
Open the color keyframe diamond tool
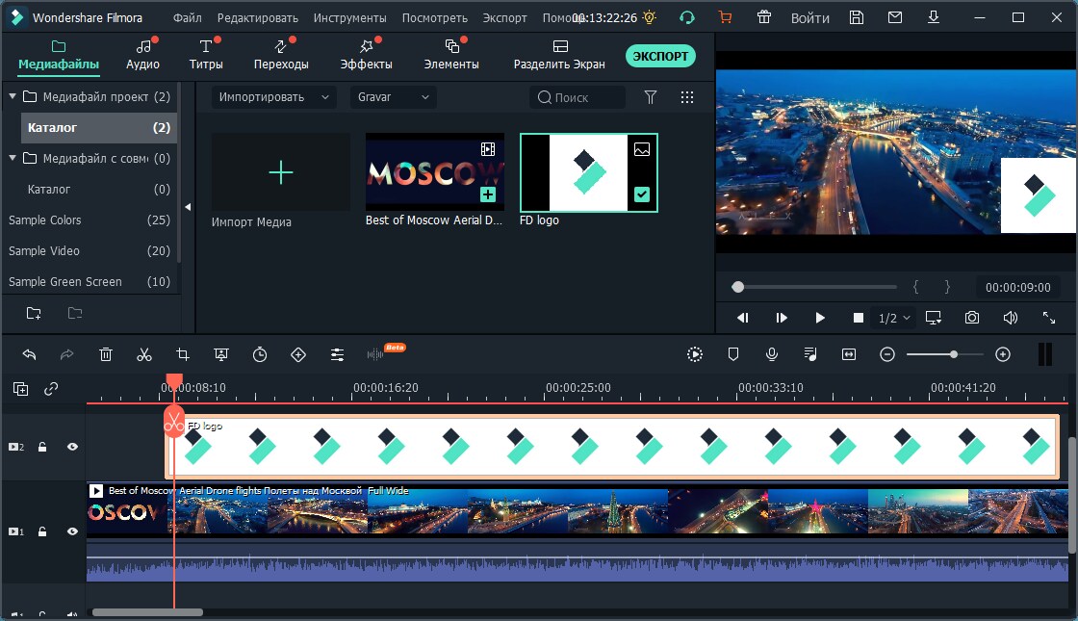(x=297, y=354)
